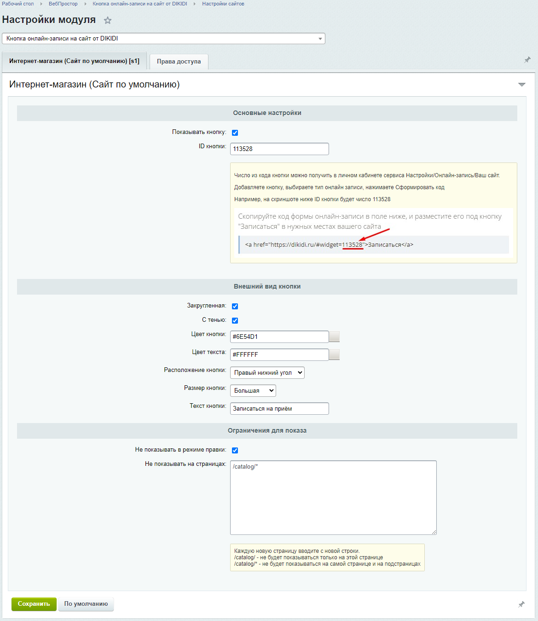The image size is (538, 621).
Task: Expand the Размер кнопки dropdown
Action: point(253,391)
